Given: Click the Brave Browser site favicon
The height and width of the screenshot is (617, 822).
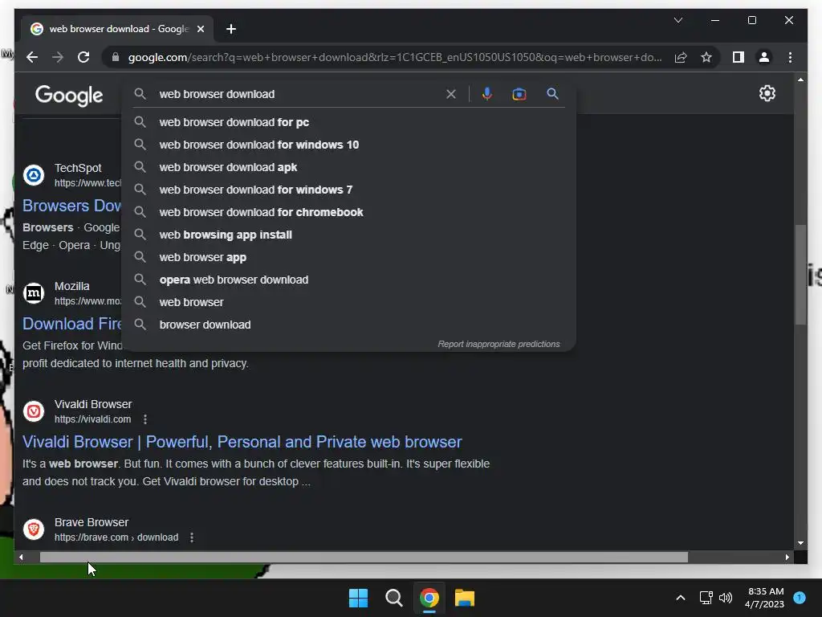Looking at the screenshot, I should coord(34,529).
